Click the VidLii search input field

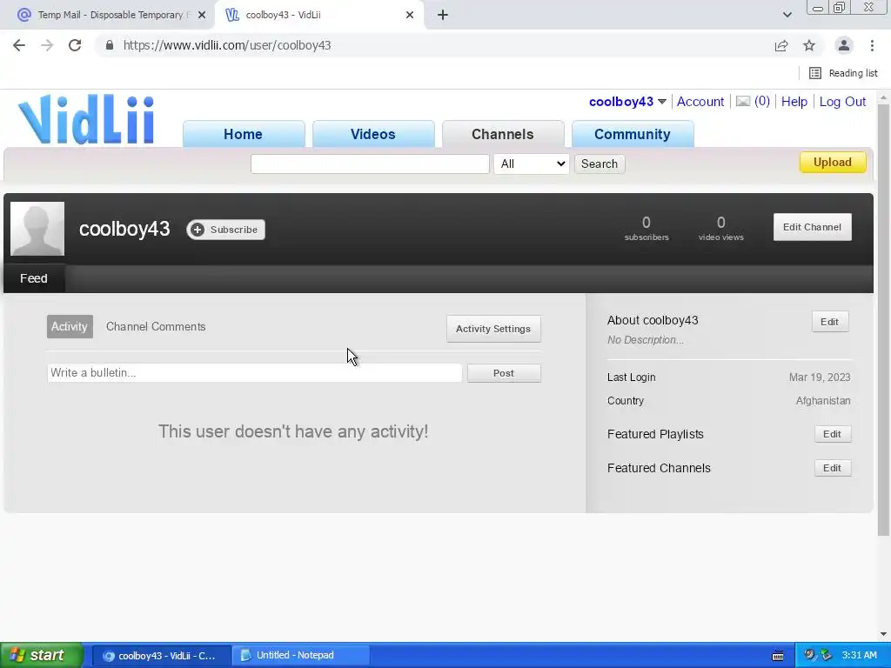pos(370,164)
